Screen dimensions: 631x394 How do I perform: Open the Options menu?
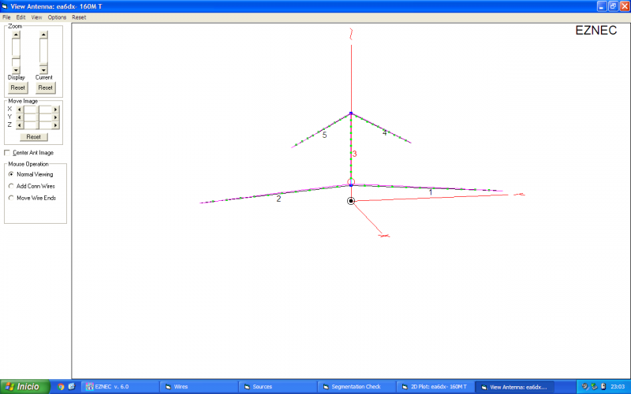point(57,17)
